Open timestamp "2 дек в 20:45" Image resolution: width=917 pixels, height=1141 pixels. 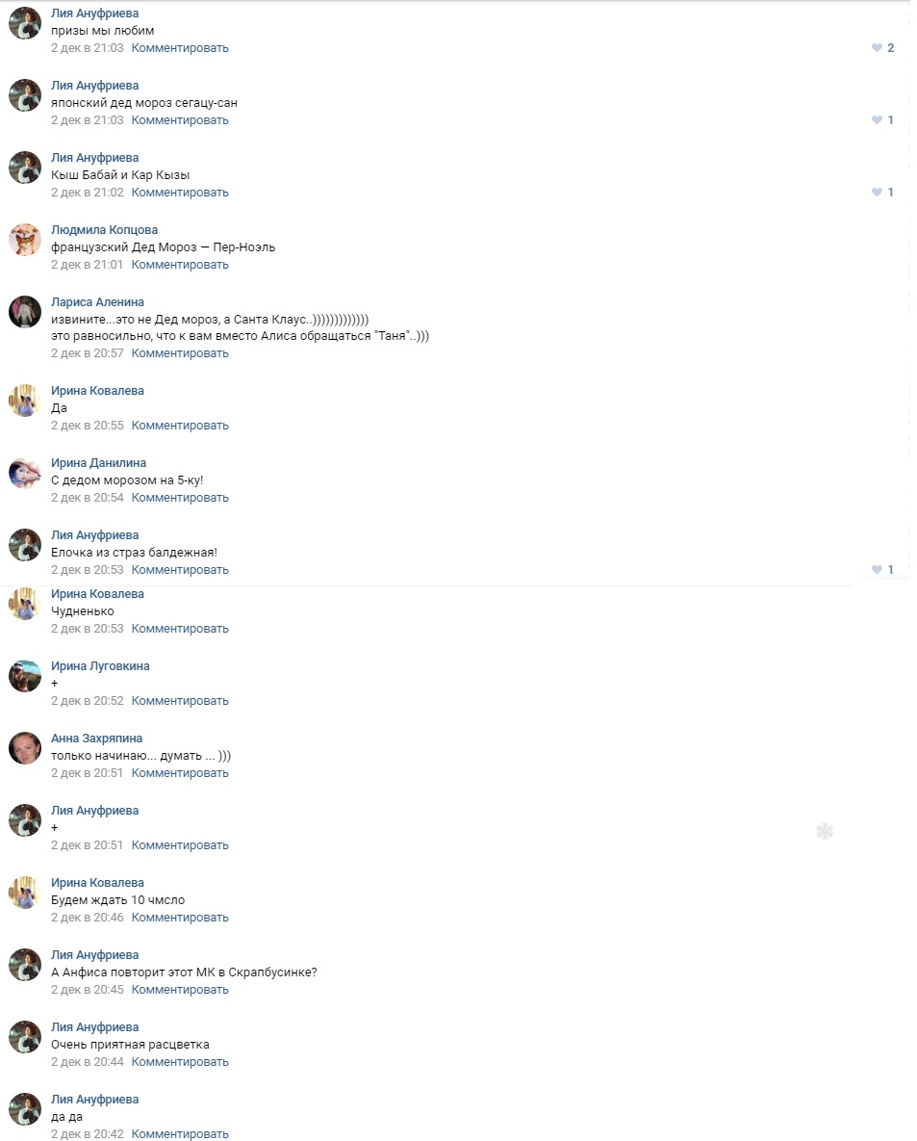(x=88, y=991)
